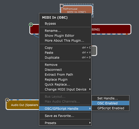Click the MIDI port icon on MidiFromLocal block
The width and height of the screenshot is (139, 129).
[x=62, y=6]
